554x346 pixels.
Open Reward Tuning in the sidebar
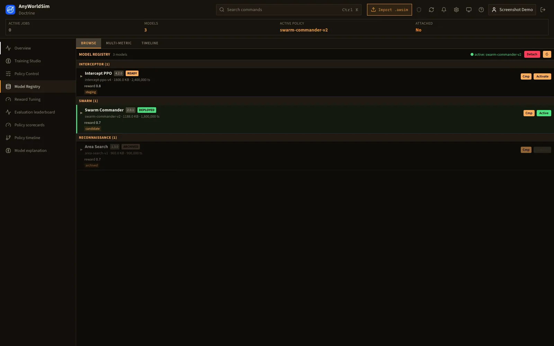(x=38, y=99)
